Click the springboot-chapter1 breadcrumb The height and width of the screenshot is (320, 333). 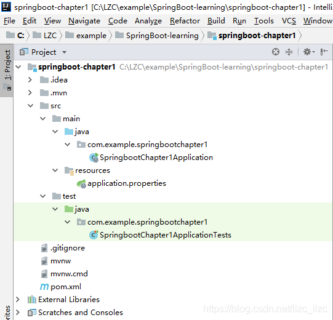tap(252, 36)
